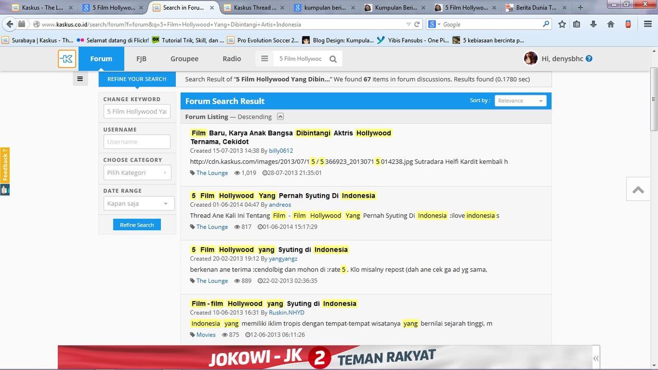Click the Kaskus logo icon
Screen dimensions: 658x370
click(x=67, y=59)
